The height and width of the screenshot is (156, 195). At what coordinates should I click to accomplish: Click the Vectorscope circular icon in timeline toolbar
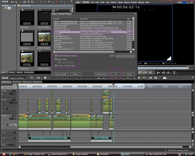(161, 78)
